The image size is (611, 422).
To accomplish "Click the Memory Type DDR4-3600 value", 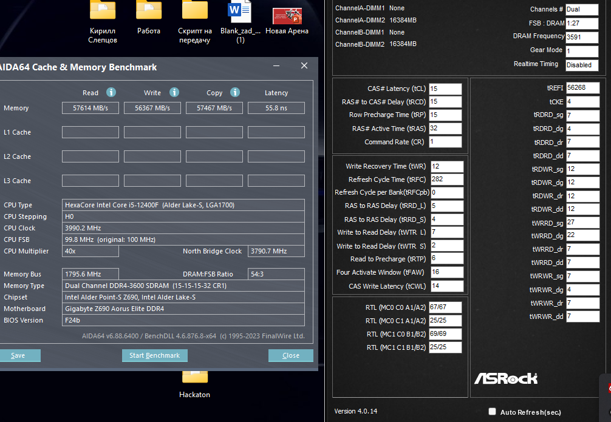I will tap(183, 286).
